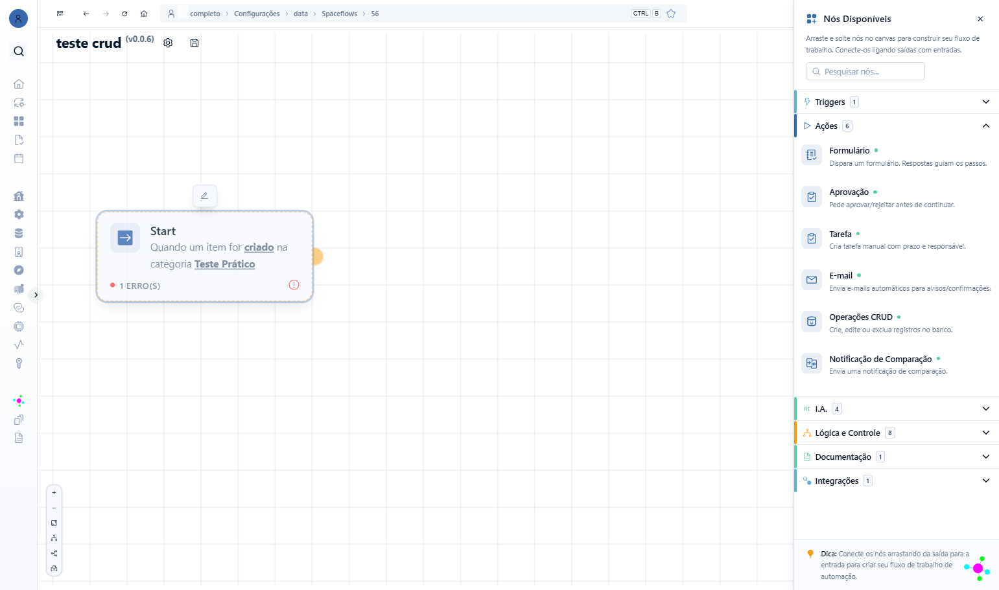Open 'Spaceflows' breadcrumb
Screen dimensions: 999x590
coord(339,14)
